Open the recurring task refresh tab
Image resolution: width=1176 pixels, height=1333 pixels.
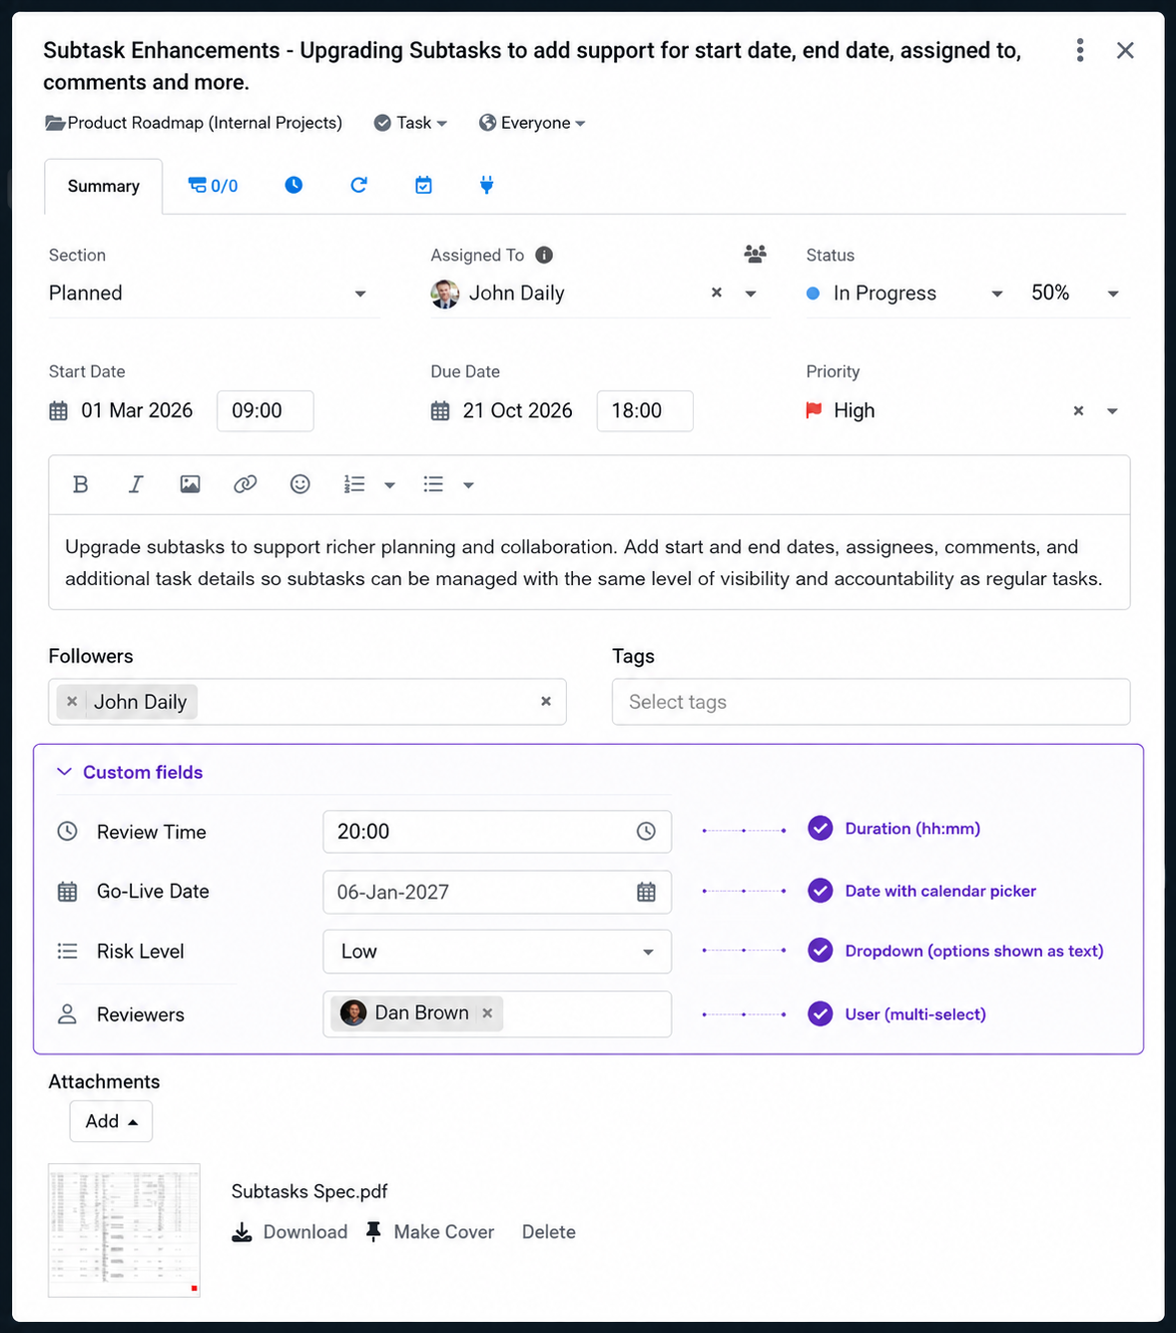point(359,185)
